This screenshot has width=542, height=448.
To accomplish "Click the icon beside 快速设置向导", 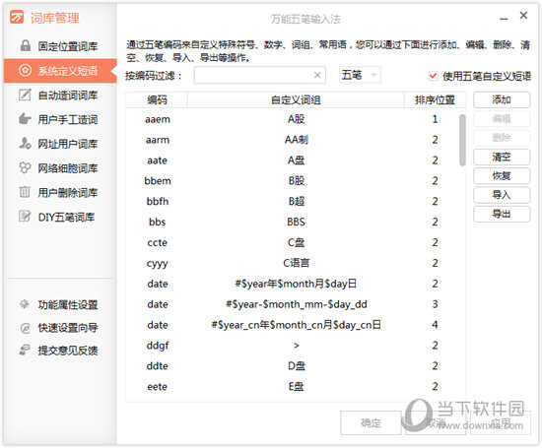I will click(x=25, y=328).
